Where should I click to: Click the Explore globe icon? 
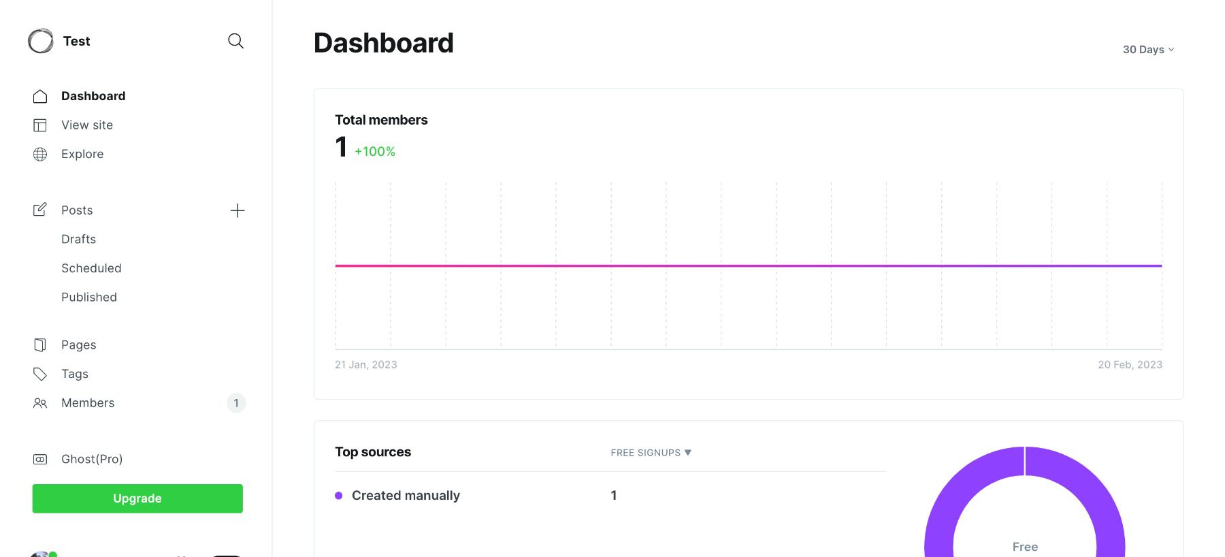[x=40, y=155]
